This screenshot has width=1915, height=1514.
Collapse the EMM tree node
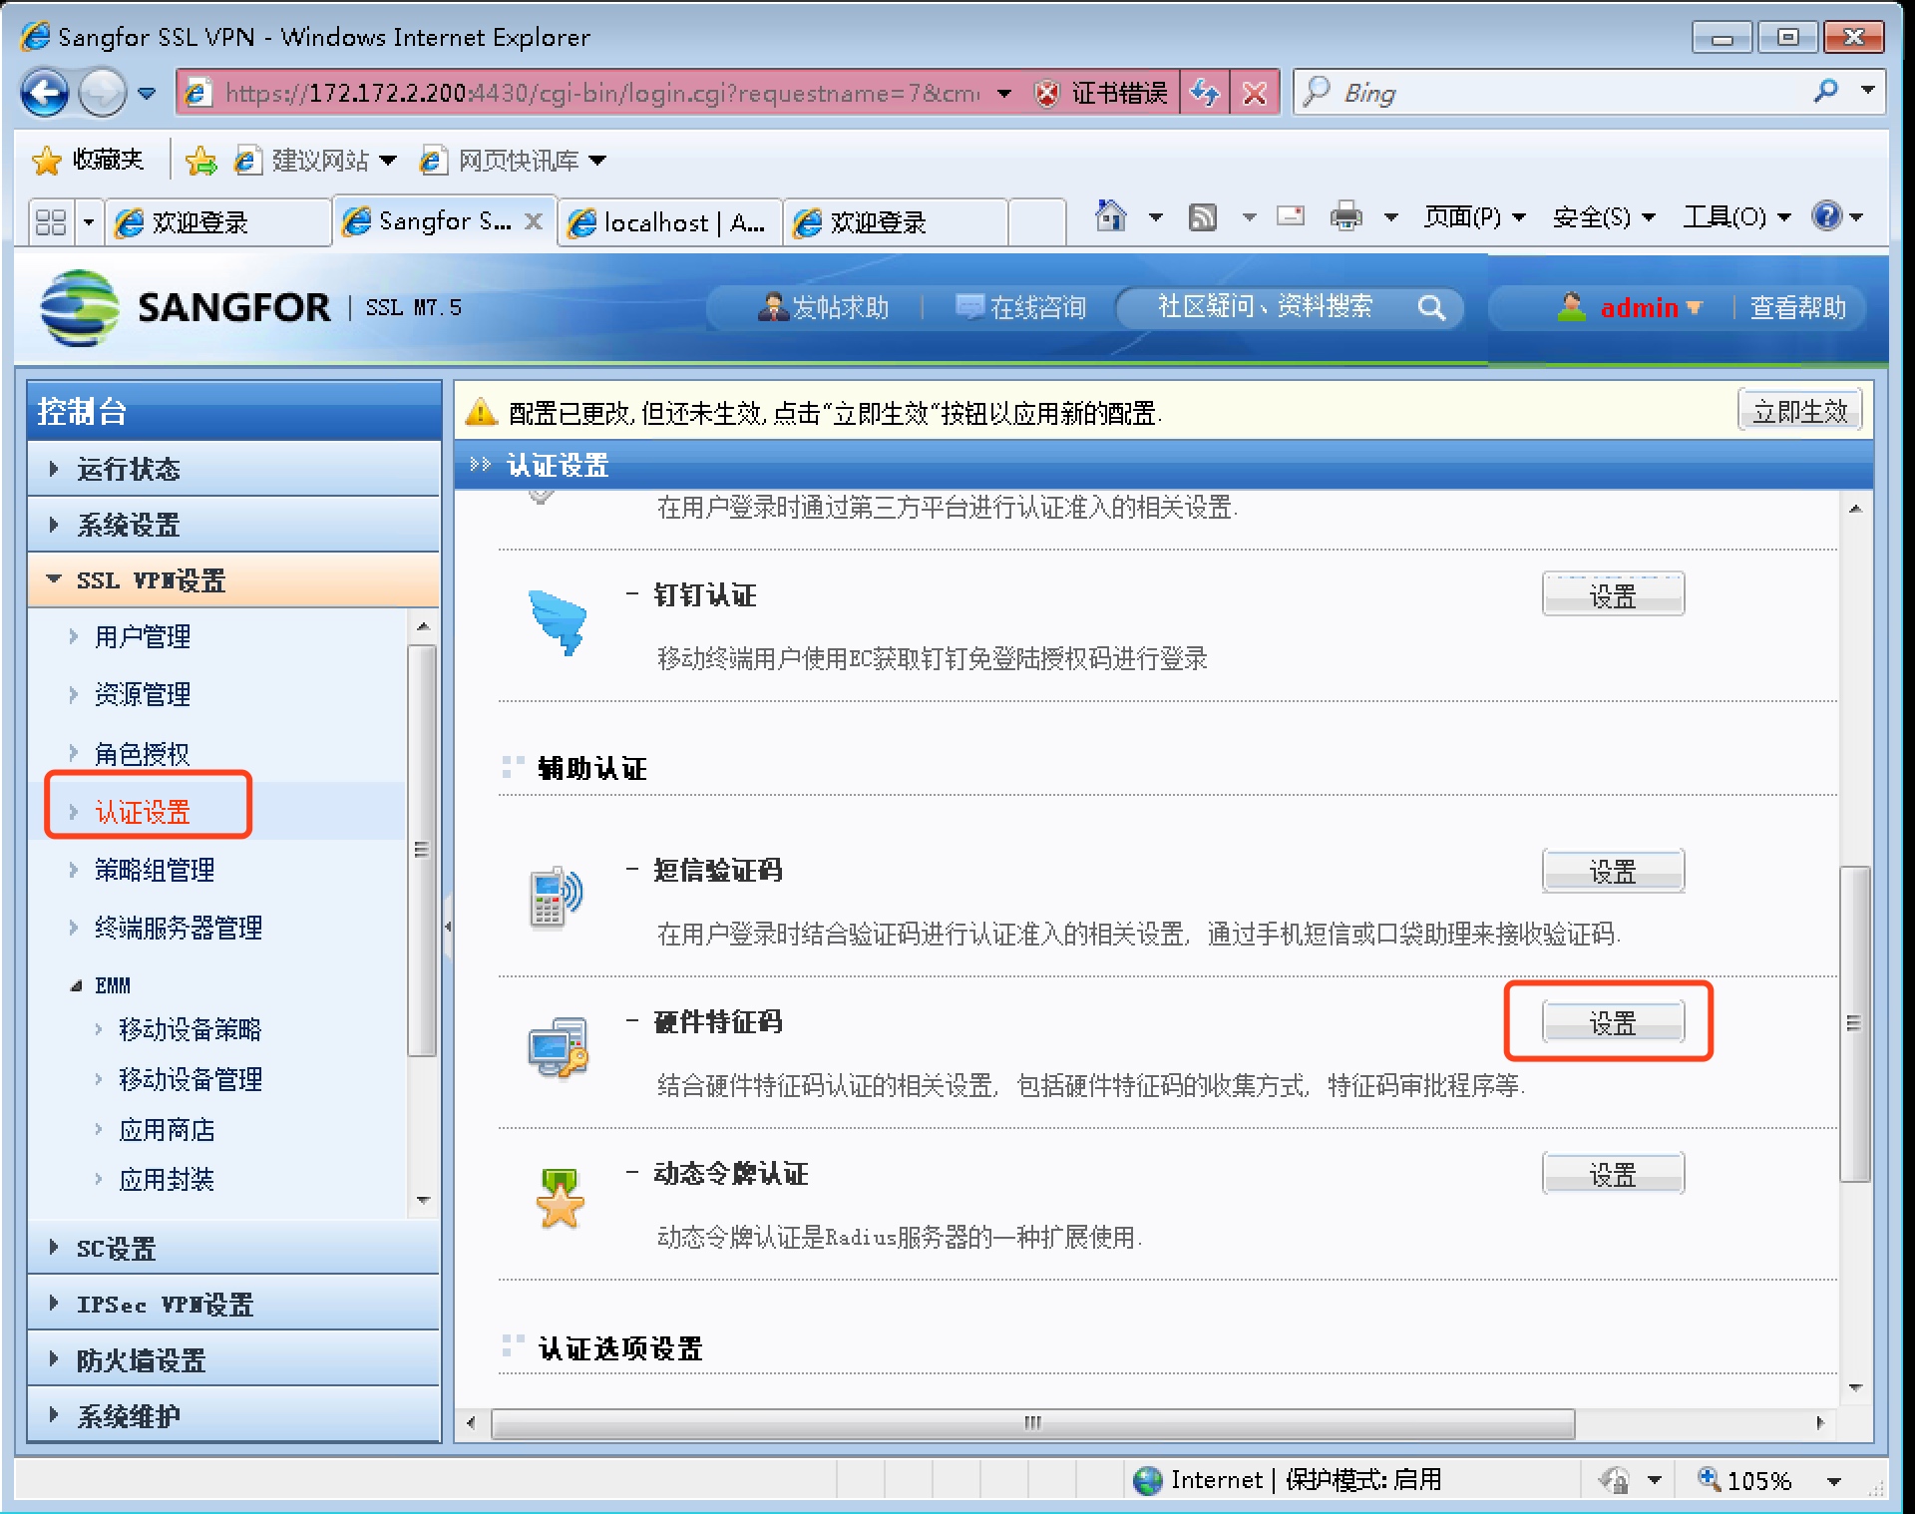77,985
